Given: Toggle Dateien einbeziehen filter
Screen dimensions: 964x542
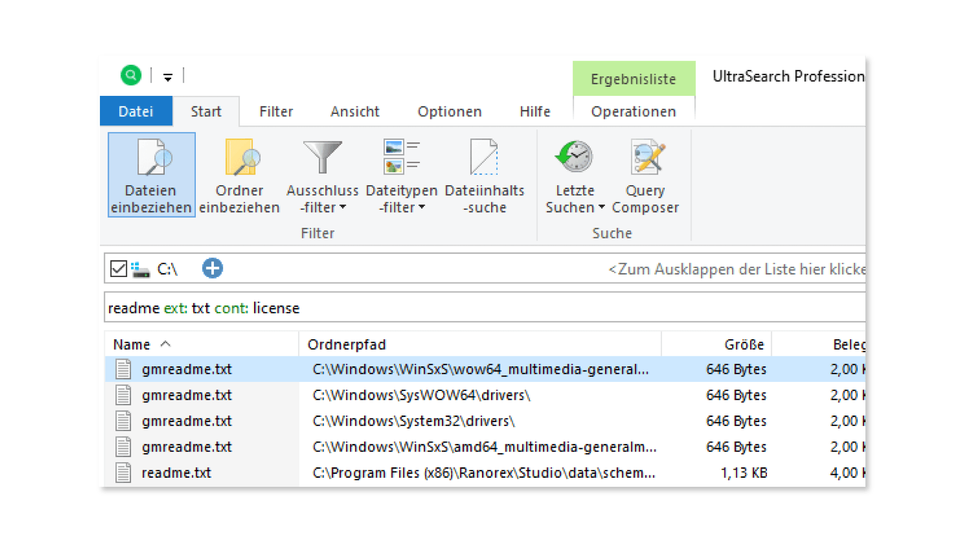Looking at the screenshot, I should tap(151, 175).
